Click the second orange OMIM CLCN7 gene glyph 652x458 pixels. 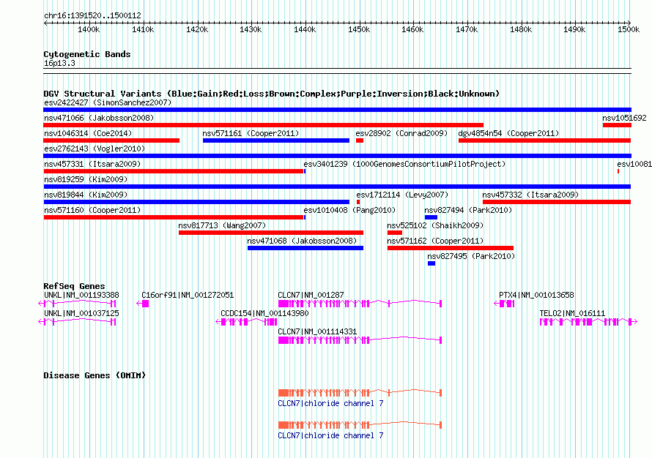tap(360, 425)
